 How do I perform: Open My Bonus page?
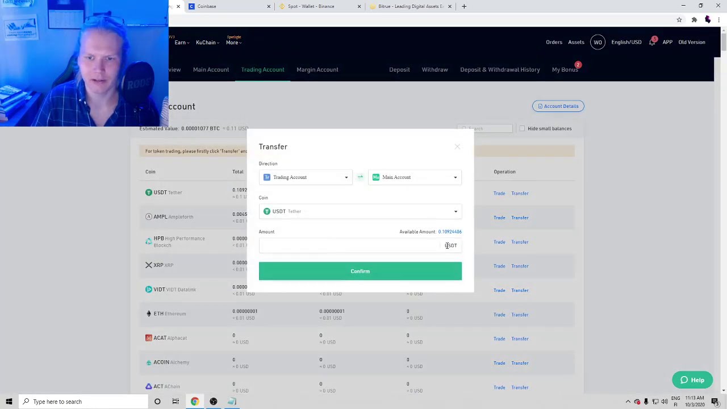click(565, 69)
